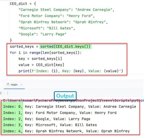Click output line Index: 1 Ford Motor Company
Screen dimensions: 144x137
(x=60, y=113)
